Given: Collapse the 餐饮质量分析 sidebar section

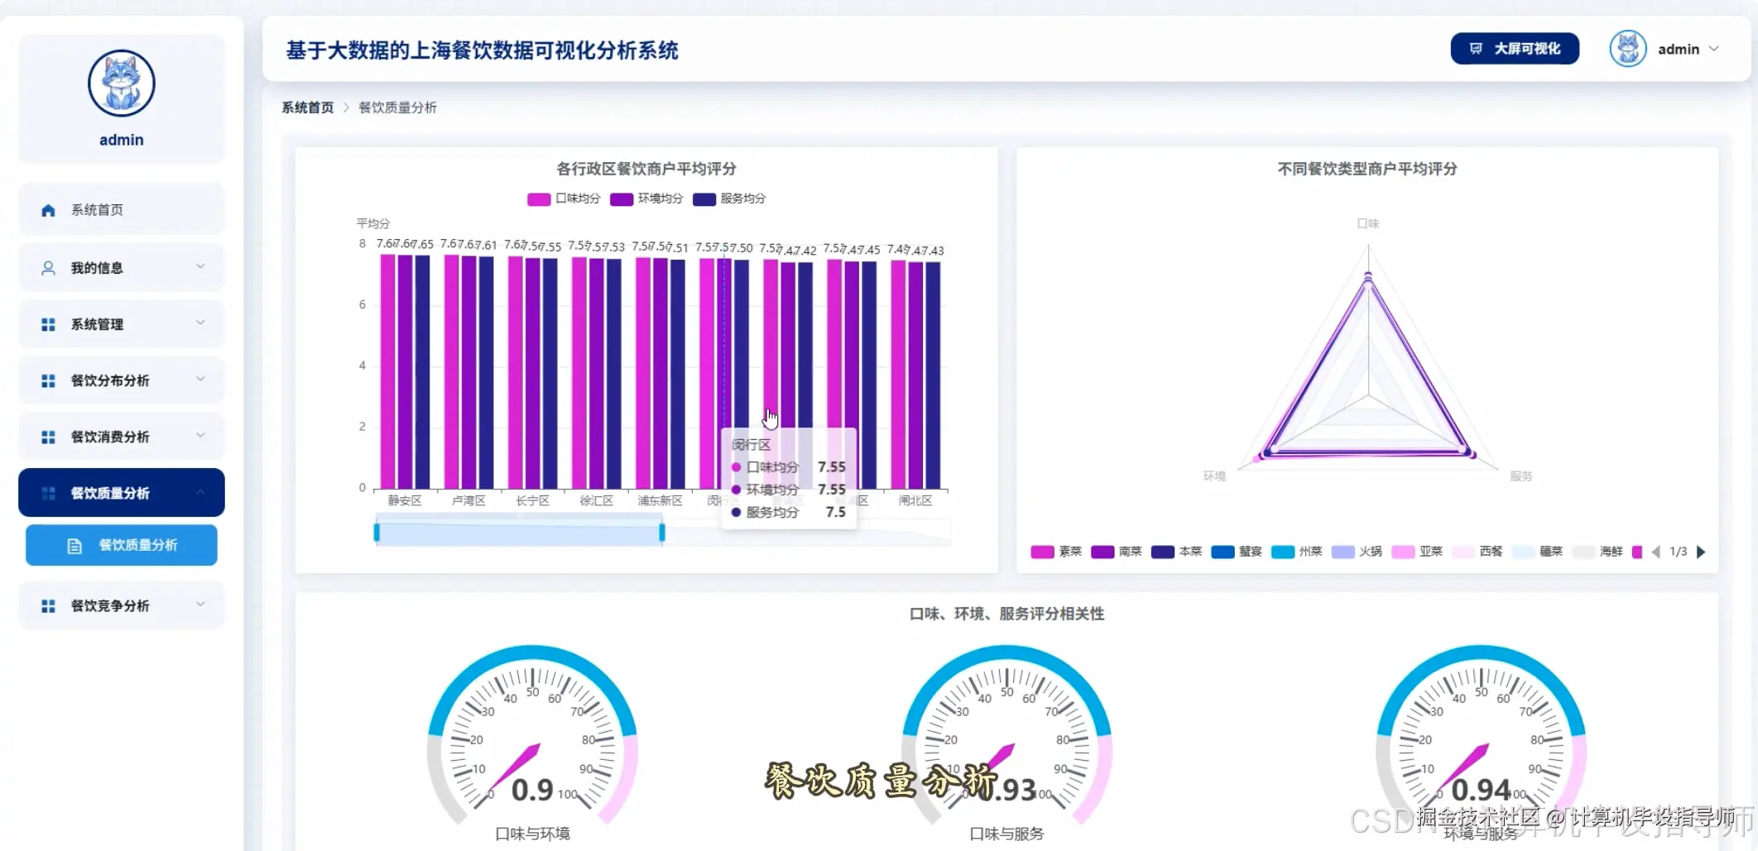Looking at the screenshot, I should coord(199,491).
